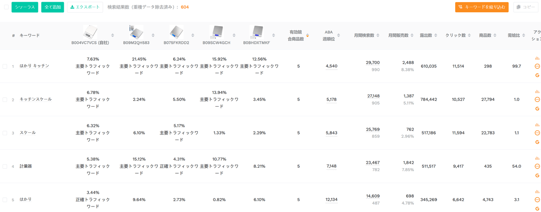This screenshot has width=541, height=212.
Task: Open the bar chart icon for はかり キッチン row
Action: (537, 58)
